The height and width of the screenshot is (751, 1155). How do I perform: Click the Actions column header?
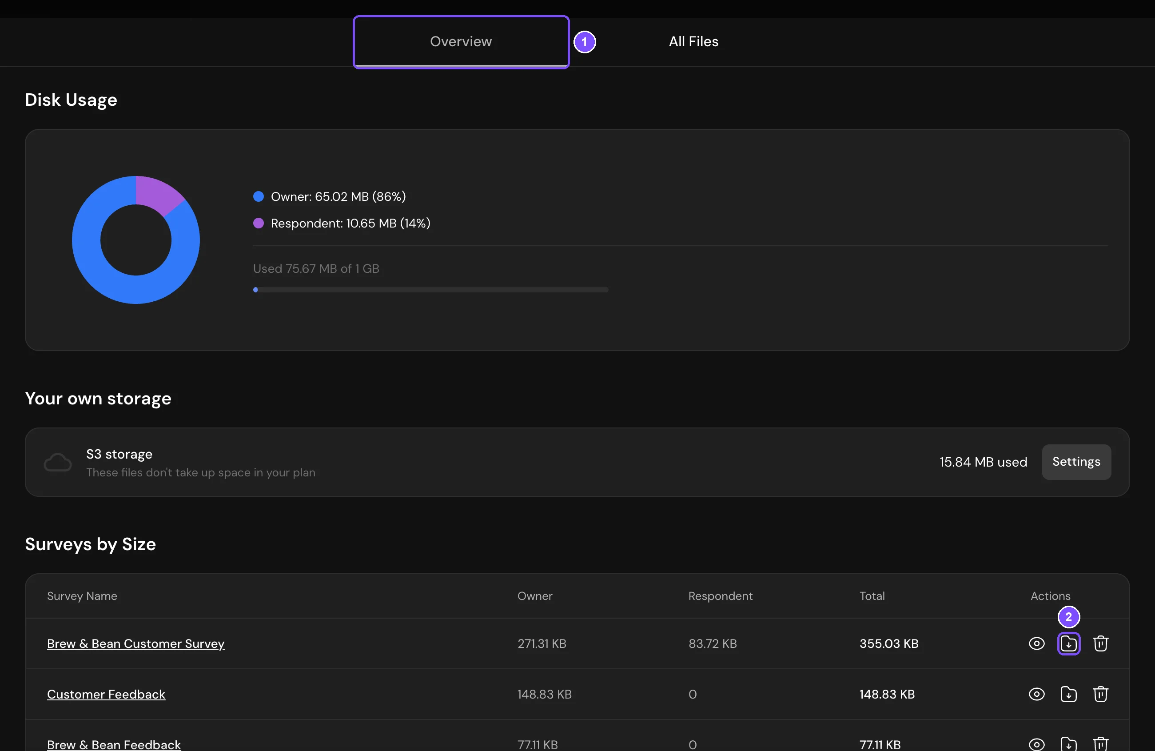pyautogui.click(x=1050, y=595)
